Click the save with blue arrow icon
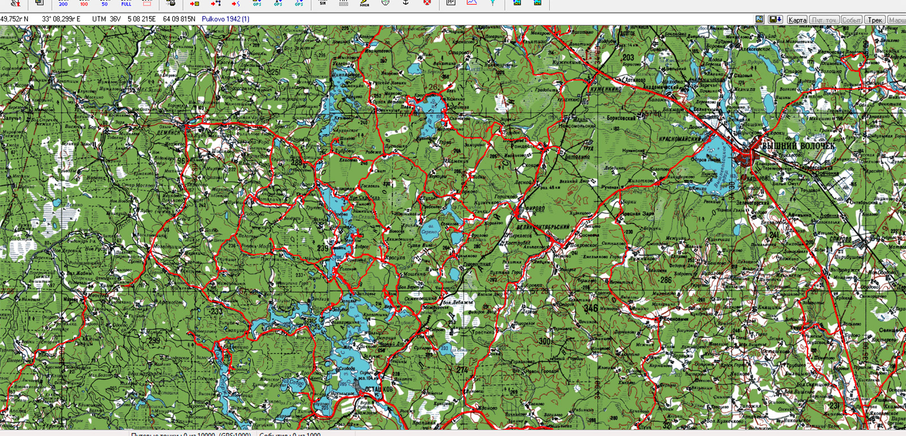Viewport: 906px width, 436px height. pos(775,19)
